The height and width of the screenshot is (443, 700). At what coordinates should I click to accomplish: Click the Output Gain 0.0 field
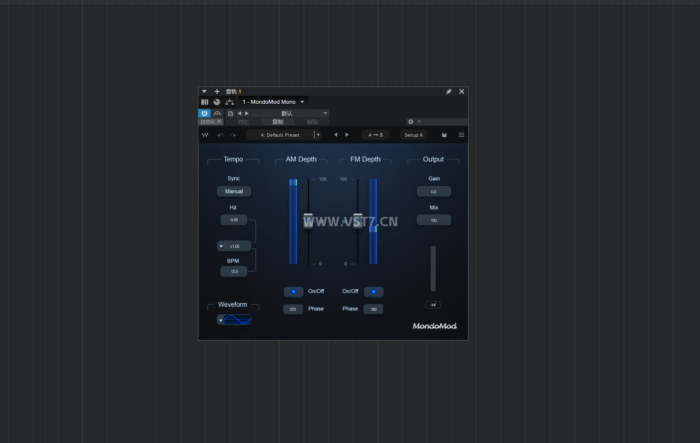434,191
